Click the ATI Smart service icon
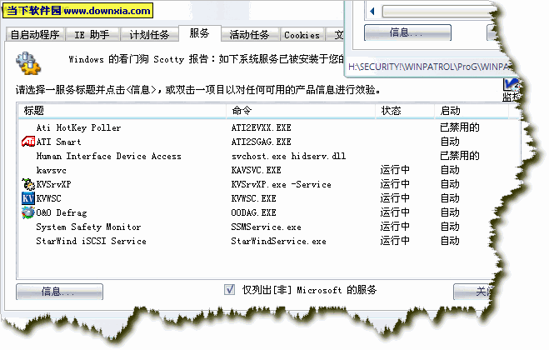The height and width of the screenshot is (350, 549). [x=28, y=142]
